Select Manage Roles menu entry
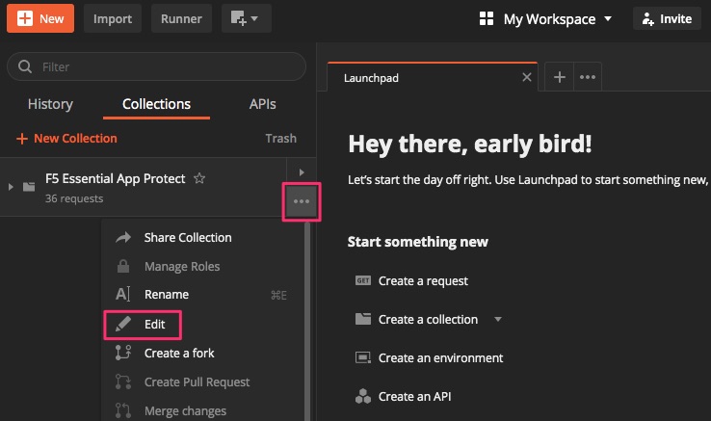 [182, 266]
